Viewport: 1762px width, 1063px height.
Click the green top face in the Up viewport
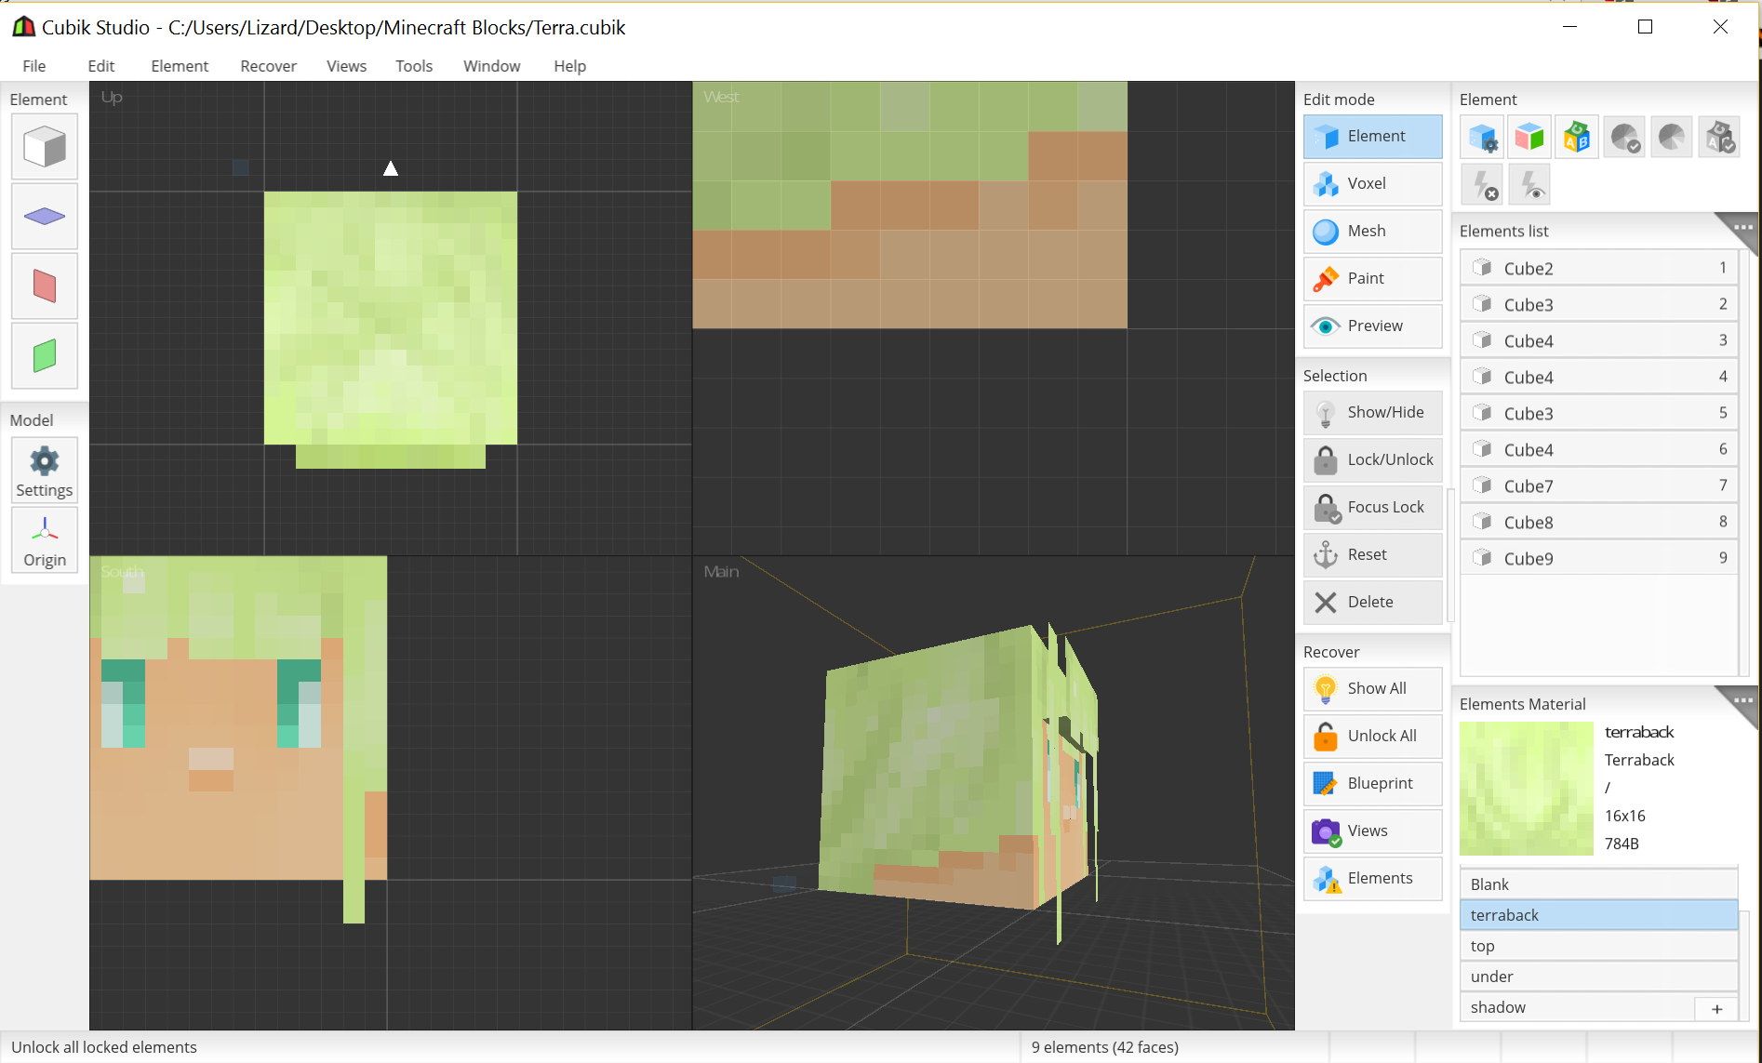coord(391,318)
